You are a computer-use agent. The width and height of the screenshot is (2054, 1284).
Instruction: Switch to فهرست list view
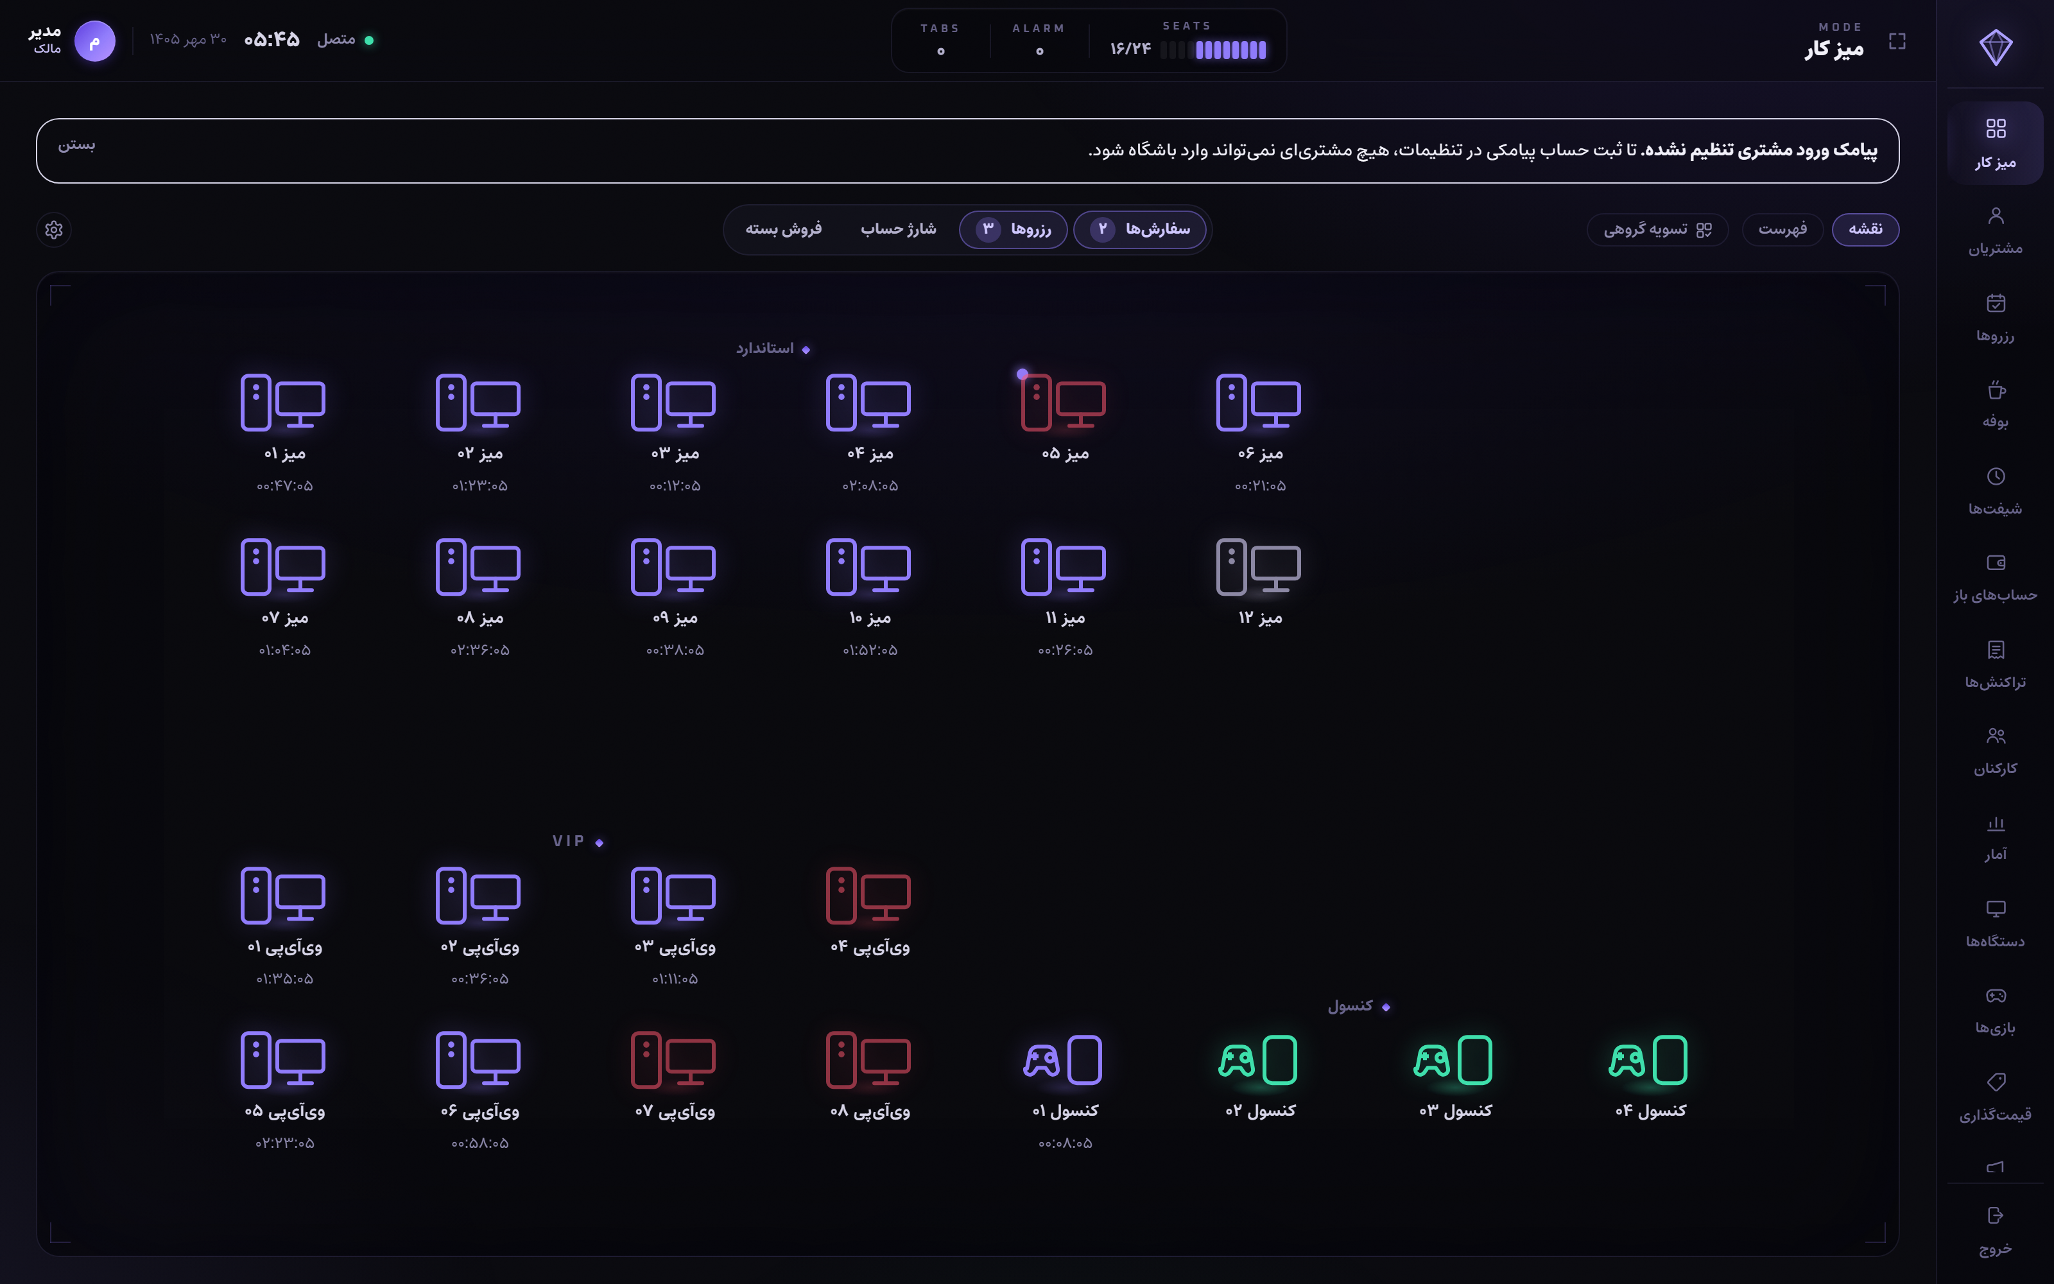tap(1782, 229)
